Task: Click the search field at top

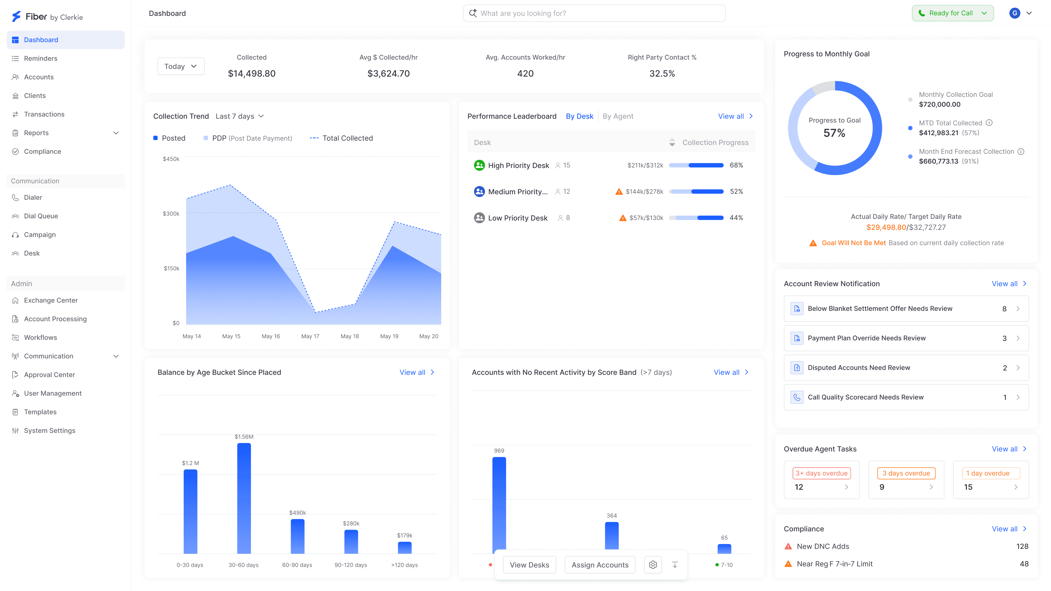Action: click(594, 13)
